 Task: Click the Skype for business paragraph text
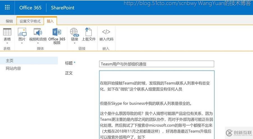pos(146,103)
